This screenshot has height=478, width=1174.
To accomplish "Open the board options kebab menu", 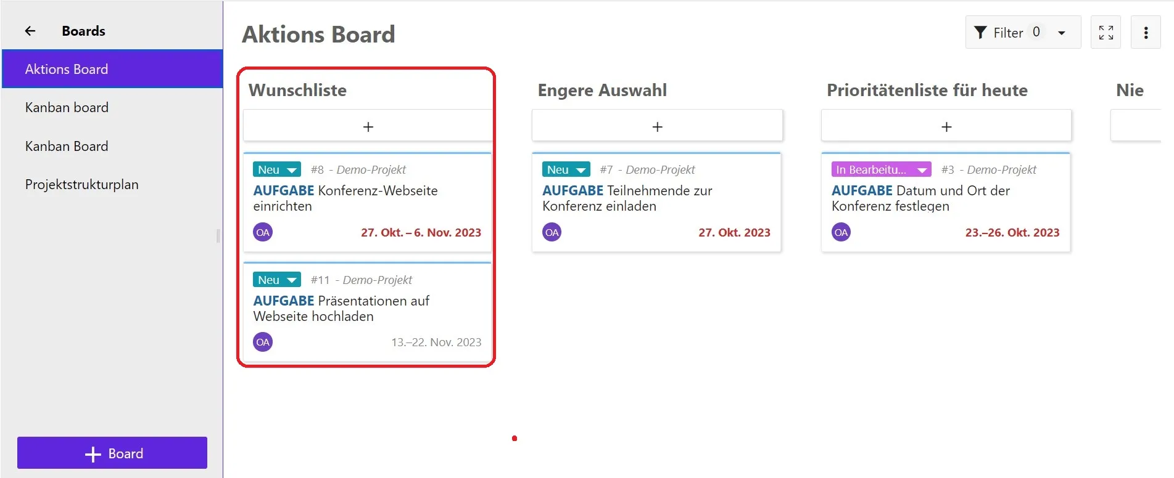I will tap(1146, 32).
